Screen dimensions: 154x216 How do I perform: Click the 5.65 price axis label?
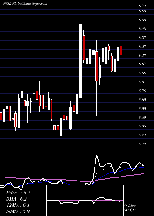[x=142, y=100]
